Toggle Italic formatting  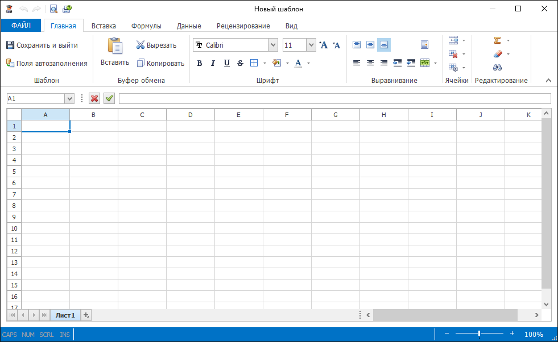213,63
